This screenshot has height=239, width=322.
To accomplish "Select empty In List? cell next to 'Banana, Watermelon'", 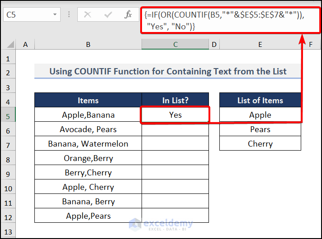I will pyautogui.click(x=175, y=143).
